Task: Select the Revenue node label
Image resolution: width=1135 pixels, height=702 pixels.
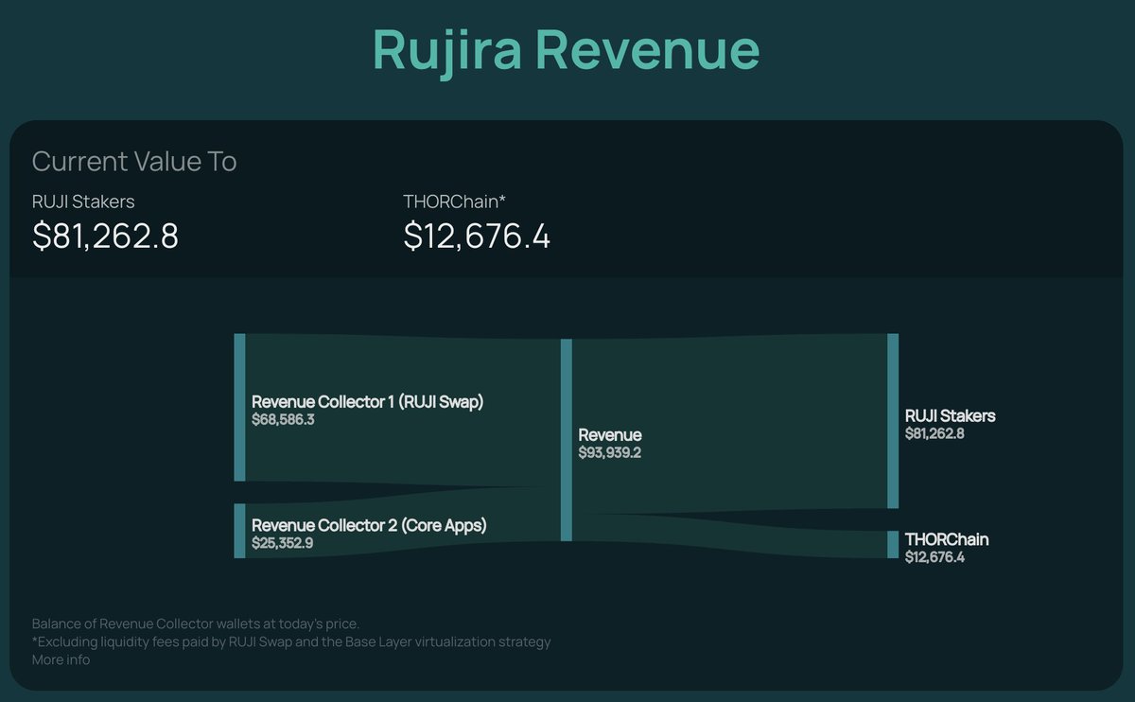Action: pos(610,435)
